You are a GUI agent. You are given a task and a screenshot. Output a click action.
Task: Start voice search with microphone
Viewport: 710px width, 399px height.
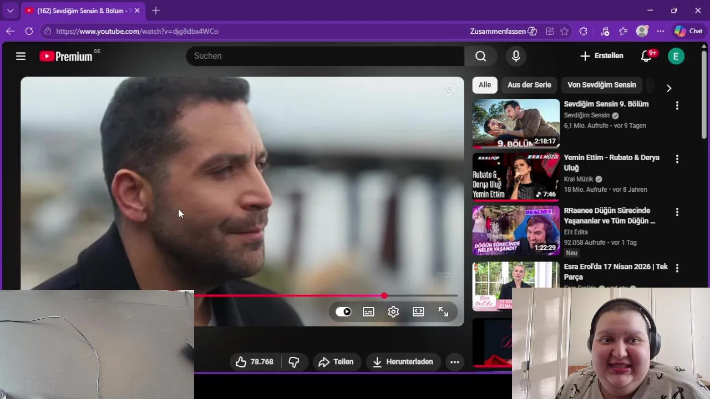pos(516,56)
